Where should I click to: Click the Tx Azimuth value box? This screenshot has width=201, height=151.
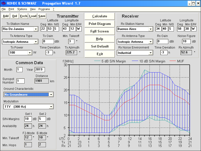tap(72, 53)
